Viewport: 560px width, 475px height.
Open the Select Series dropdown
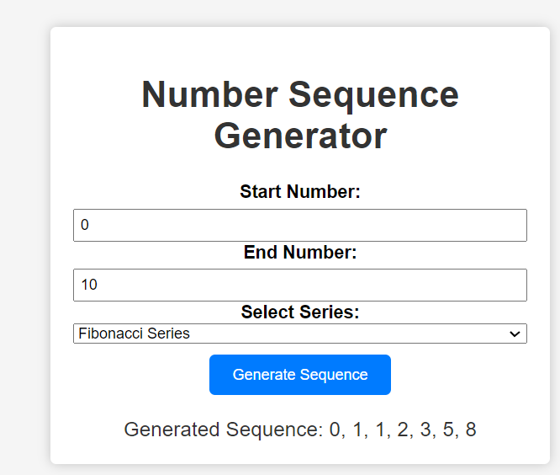[x=299, y=334]
